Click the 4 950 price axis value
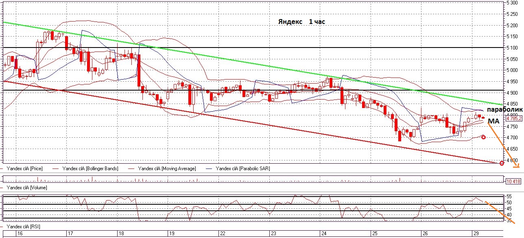The height and width of the screenshot is (238, 524). point(513,82)
